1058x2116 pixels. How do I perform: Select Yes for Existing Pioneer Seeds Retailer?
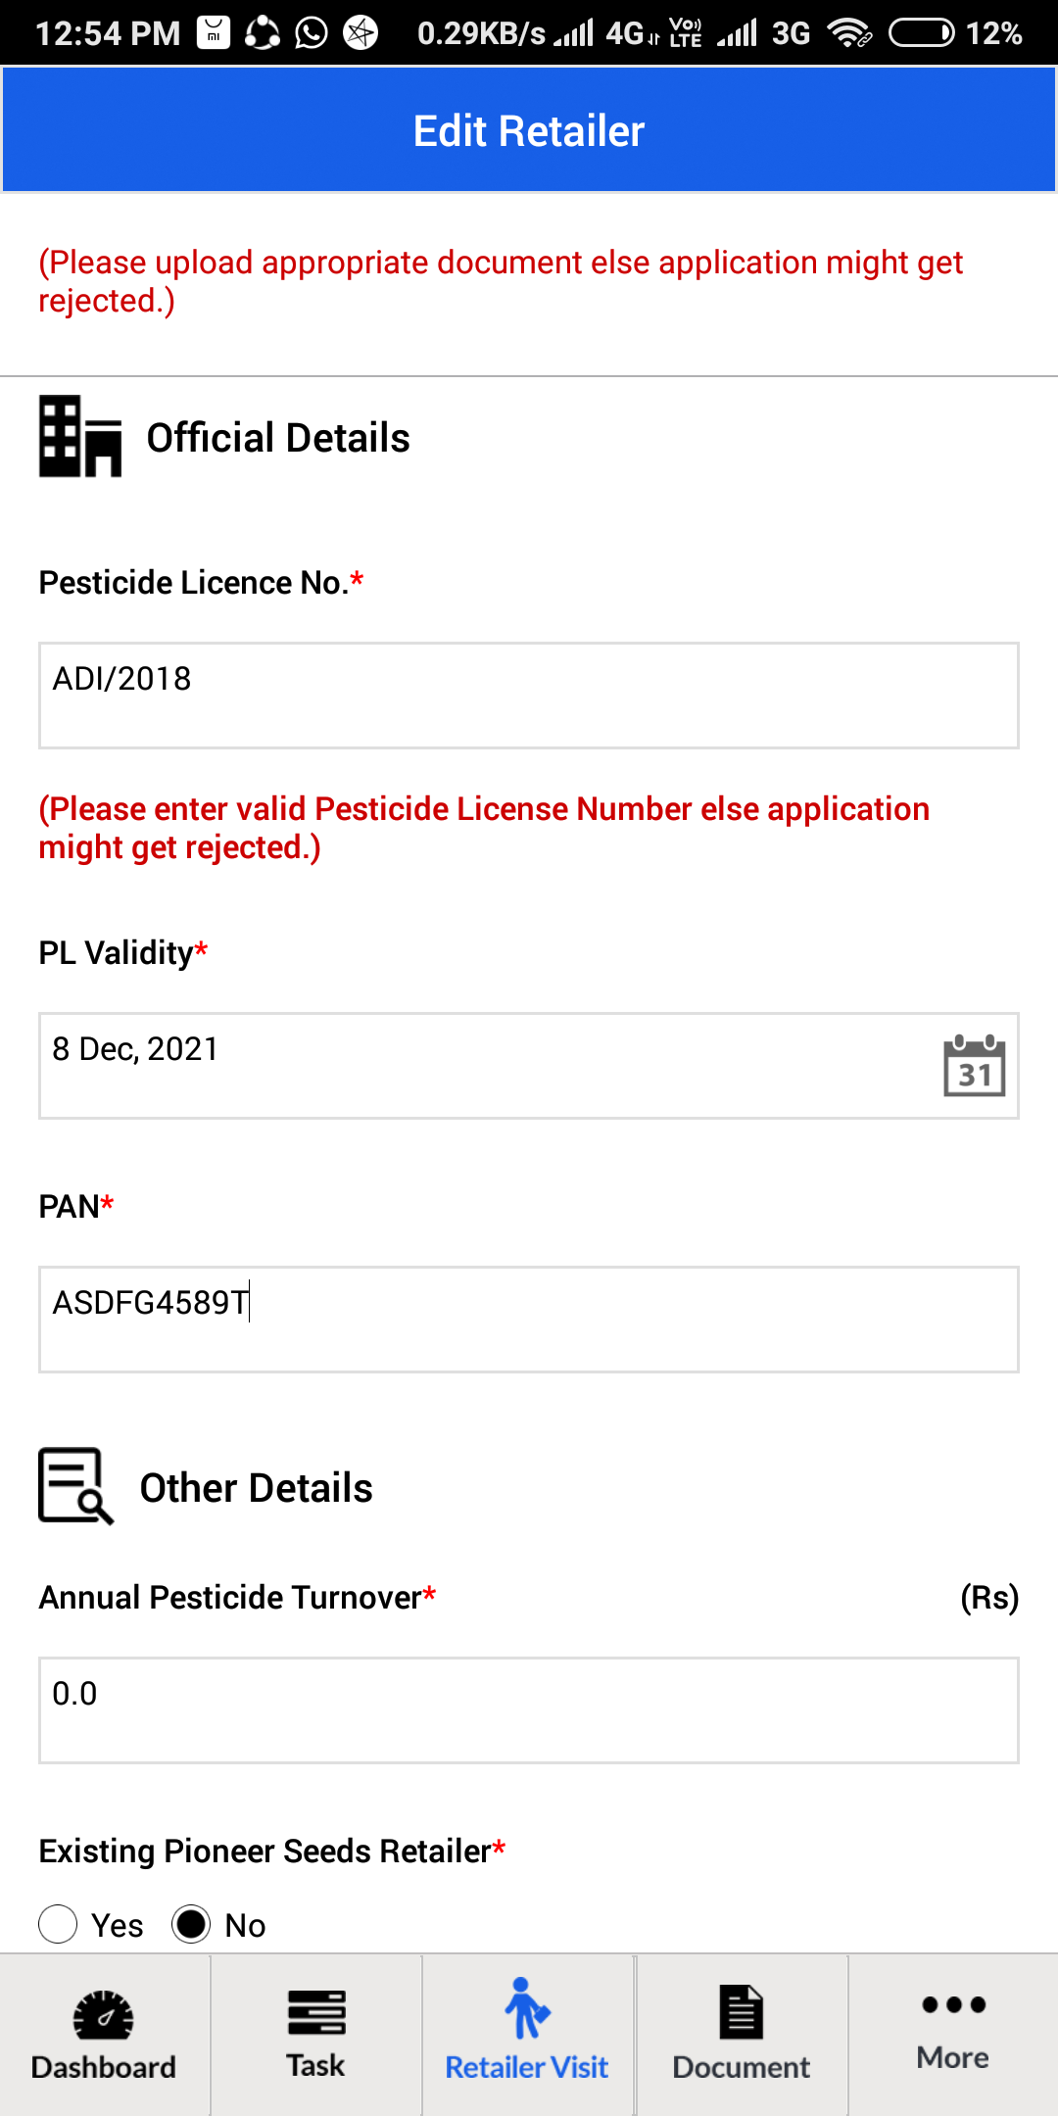pyautogui.click(x=58, y=1924)
